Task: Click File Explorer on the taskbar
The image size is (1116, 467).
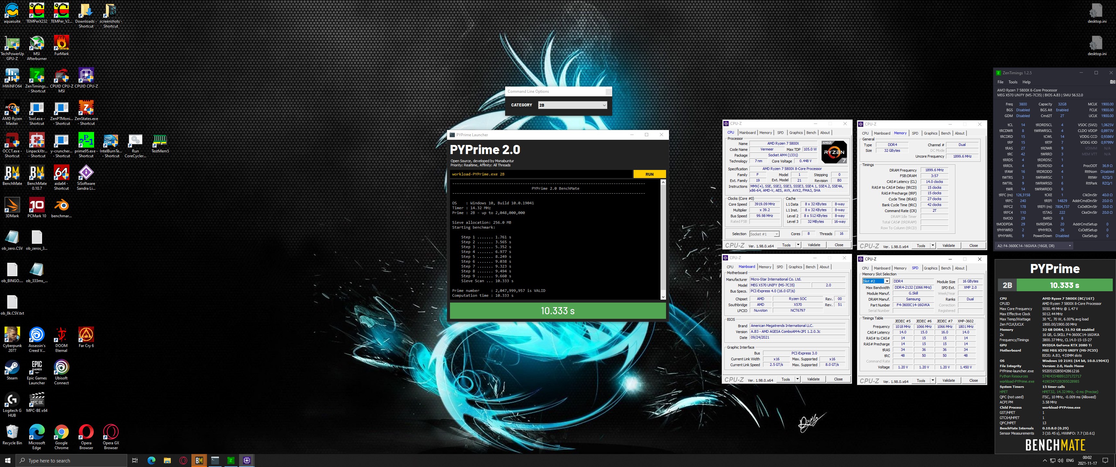Action: pyautogui.click(x=167, y=460)
